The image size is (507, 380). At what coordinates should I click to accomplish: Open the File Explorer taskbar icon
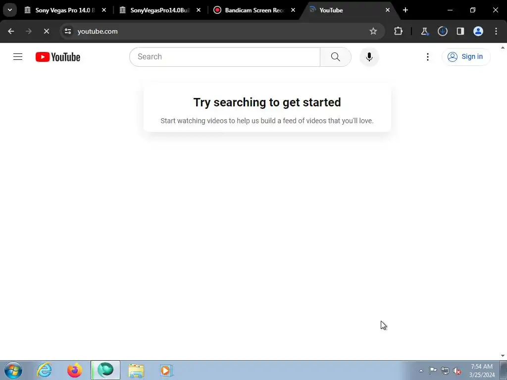[136, 370]
